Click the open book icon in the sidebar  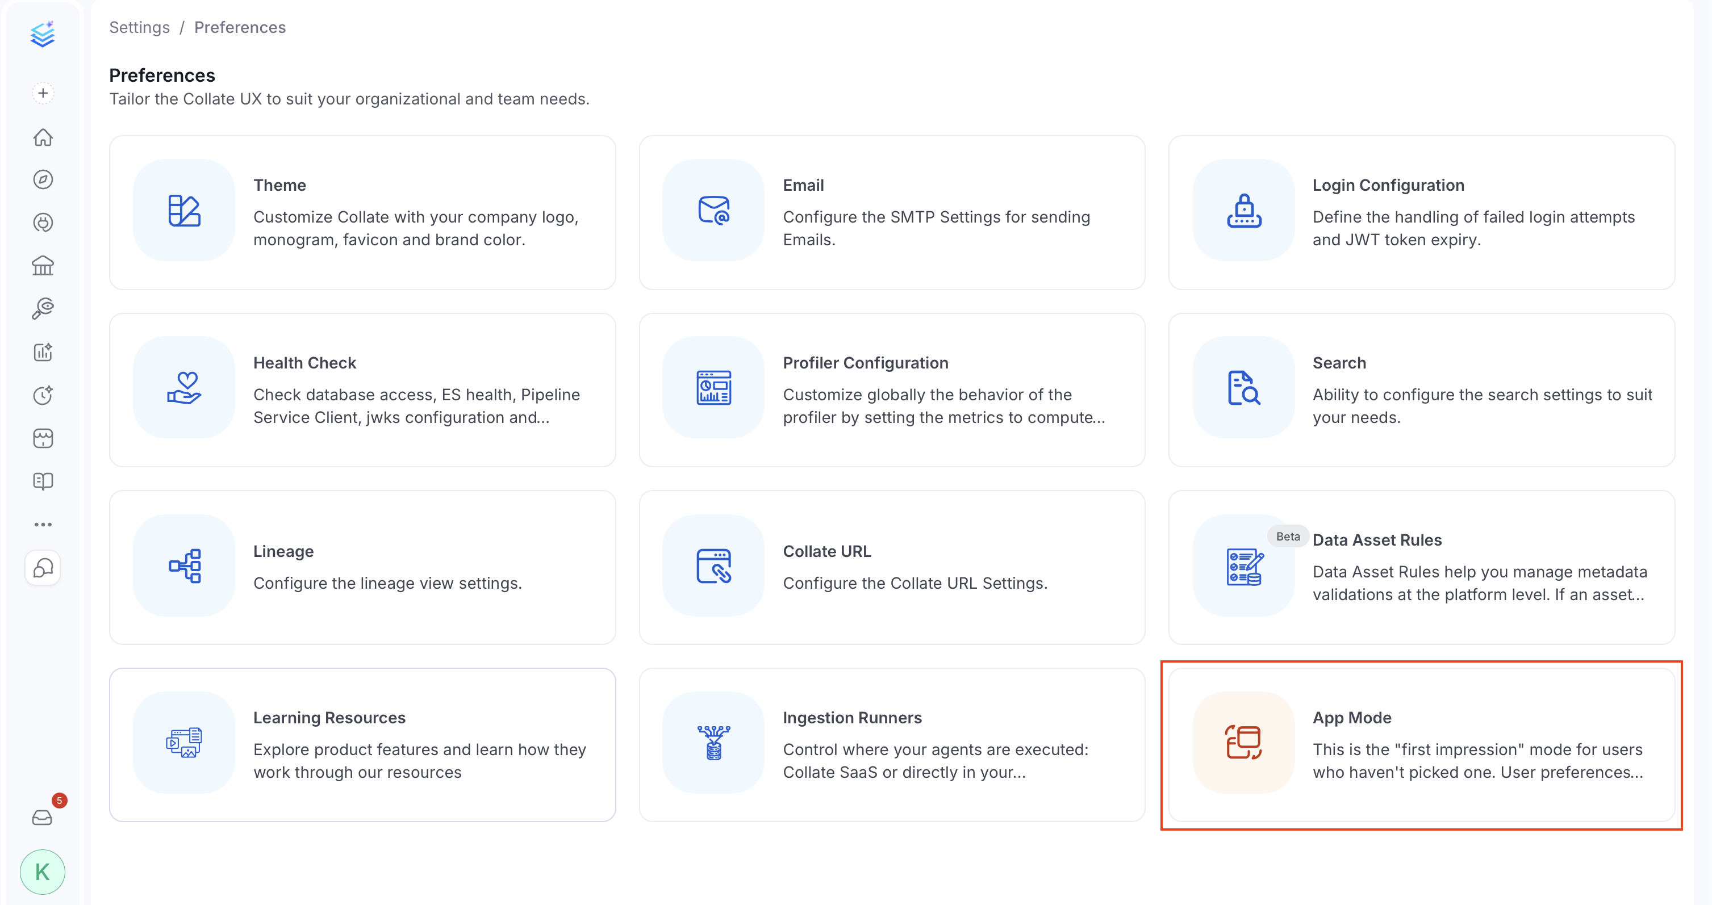pos(43,481)
